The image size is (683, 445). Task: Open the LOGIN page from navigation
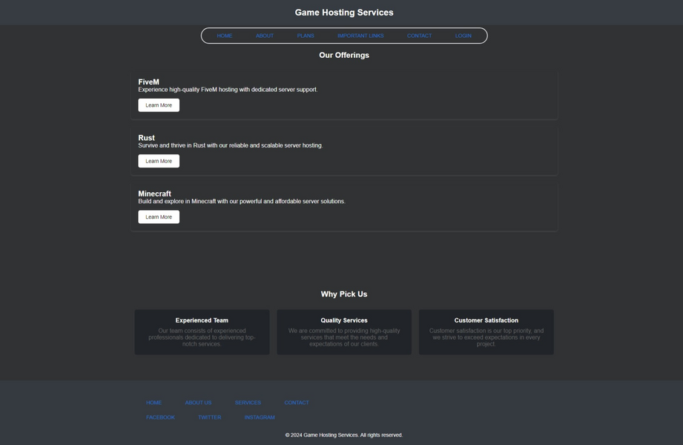click(463, 36)
